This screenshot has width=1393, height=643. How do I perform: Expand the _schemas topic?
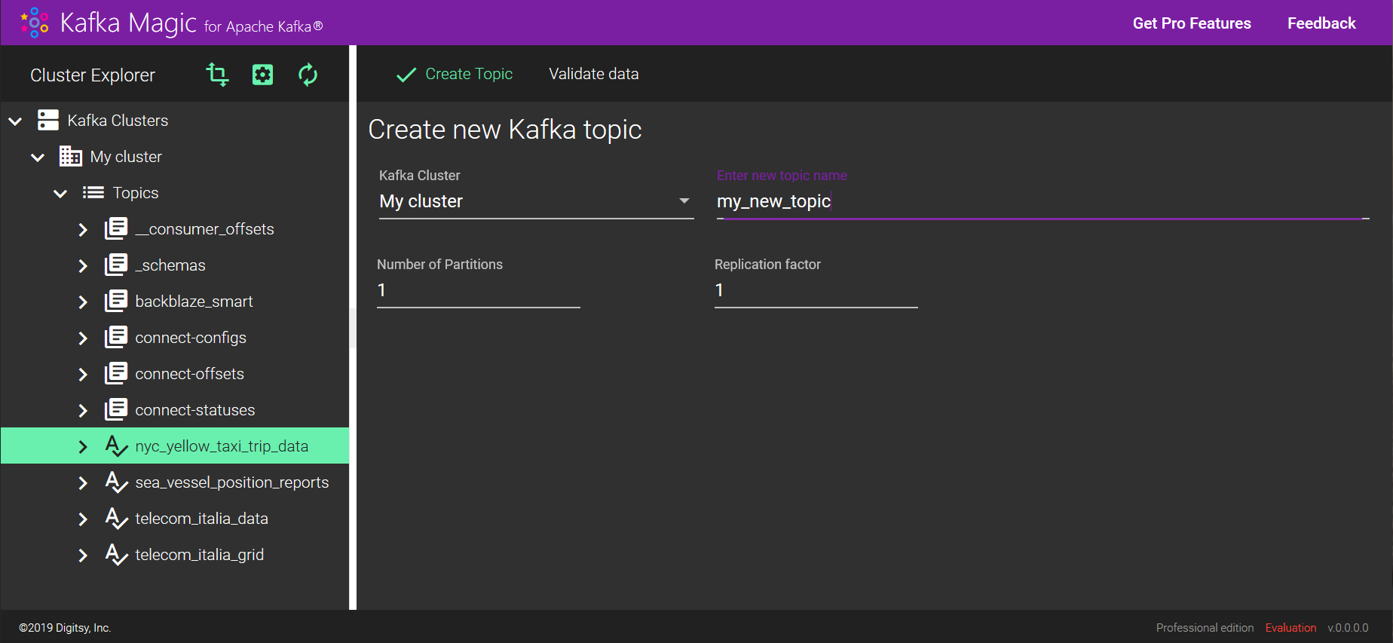(83, 265)
